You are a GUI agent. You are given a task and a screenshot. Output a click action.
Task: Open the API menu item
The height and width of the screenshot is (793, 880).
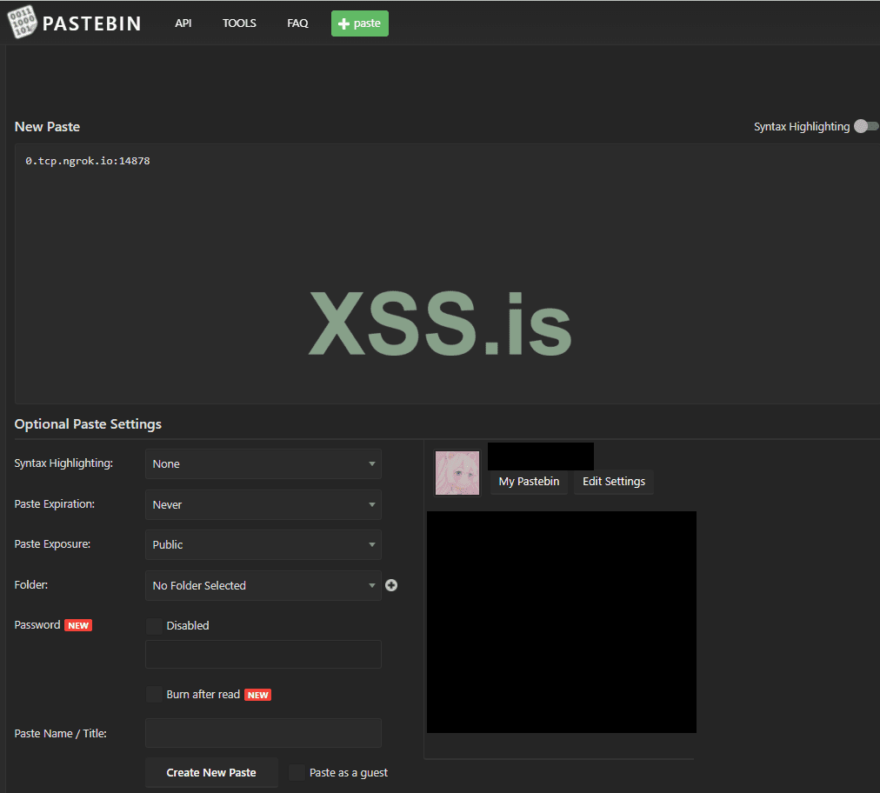(183, 23)
